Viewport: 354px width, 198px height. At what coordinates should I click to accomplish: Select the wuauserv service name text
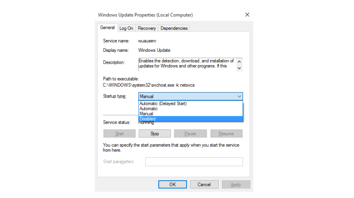pyautogui.click(x=147, y=41)
